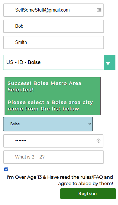
Task: Click the 'Success! Boise Metro Area Selected!' message
Action: [44, 86]
